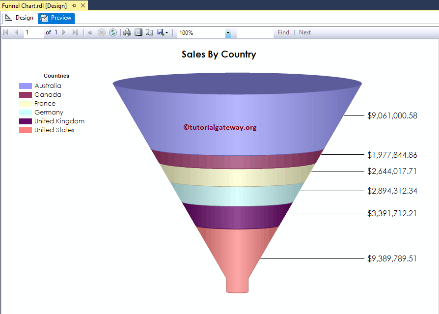Stop the report rendering

[x=102, y=32]
